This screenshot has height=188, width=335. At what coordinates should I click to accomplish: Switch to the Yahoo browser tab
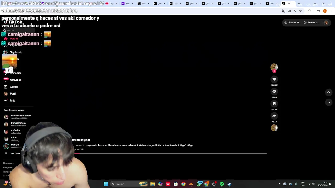pos(127,4)
